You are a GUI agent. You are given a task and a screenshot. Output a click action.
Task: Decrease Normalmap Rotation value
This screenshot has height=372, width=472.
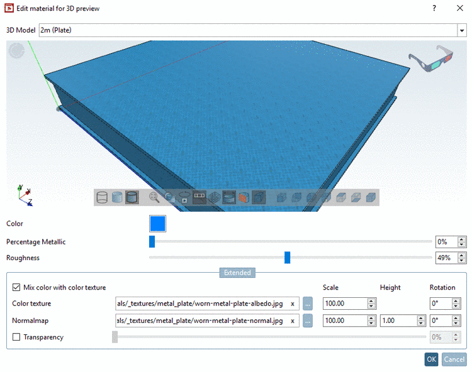point(456,324)
